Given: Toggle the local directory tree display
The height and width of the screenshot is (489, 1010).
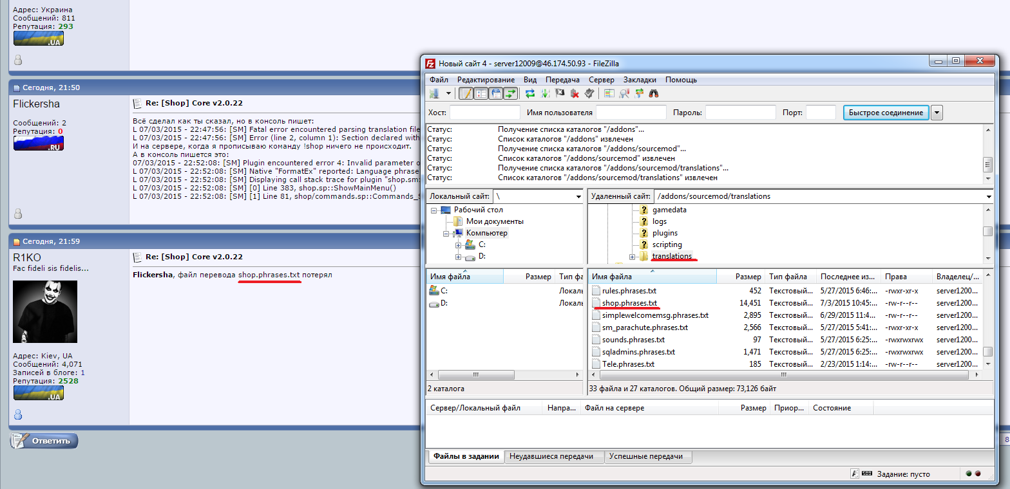Looking at the screenshot, I should [x=481, y=94].
